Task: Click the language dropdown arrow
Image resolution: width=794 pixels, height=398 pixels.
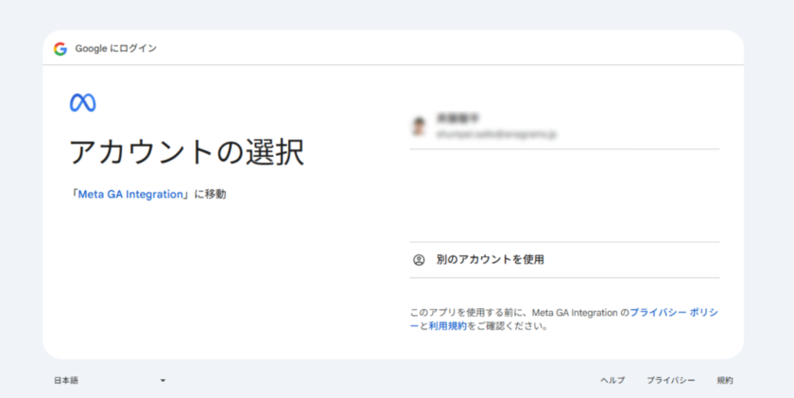Action: pos(163,380)
